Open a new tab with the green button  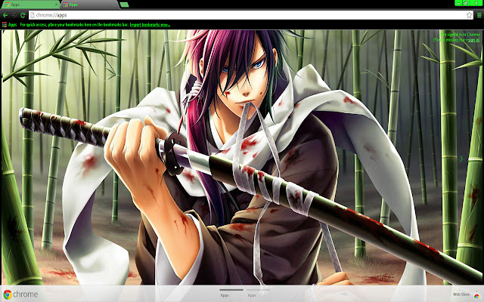pyautogui.click(x=124, y=5)
